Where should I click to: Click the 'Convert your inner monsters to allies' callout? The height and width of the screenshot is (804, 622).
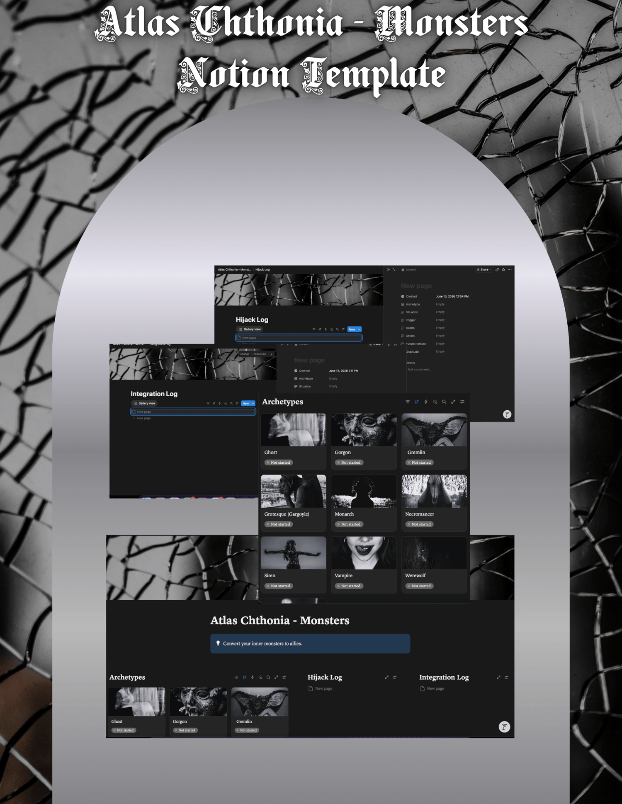point(310,644)
